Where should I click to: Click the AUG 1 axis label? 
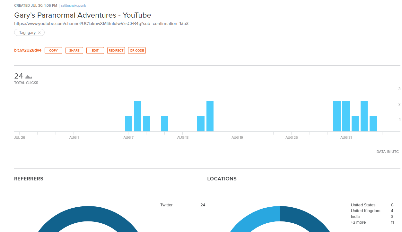pyautogui.click(x=74, y=137)
